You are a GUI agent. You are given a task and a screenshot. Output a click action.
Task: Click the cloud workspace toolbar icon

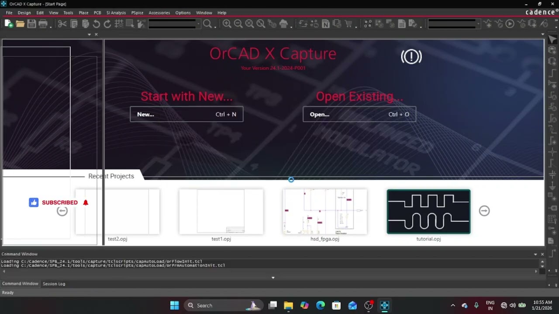(283, 24)
